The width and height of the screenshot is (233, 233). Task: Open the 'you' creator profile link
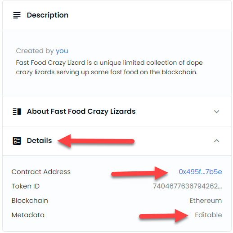point(62,51)
